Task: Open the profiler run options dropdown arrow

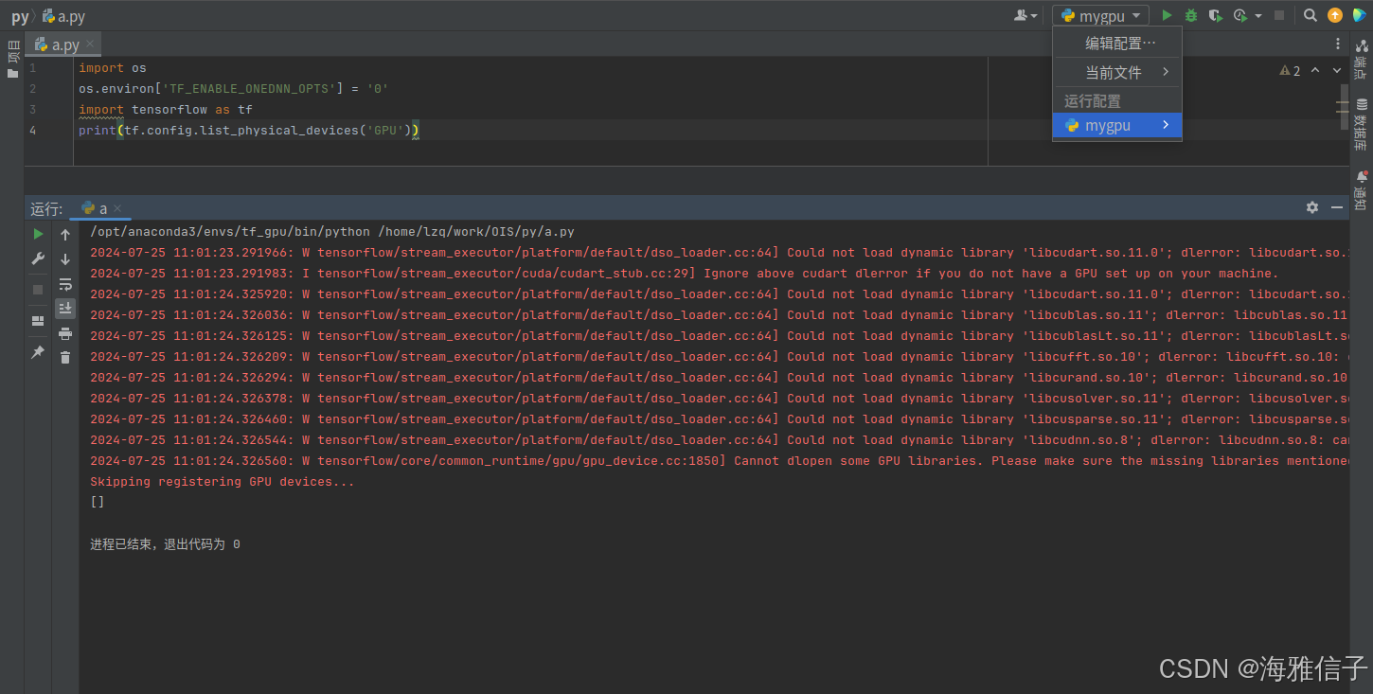Action: pyautogui.click(x=1258, y=15)
